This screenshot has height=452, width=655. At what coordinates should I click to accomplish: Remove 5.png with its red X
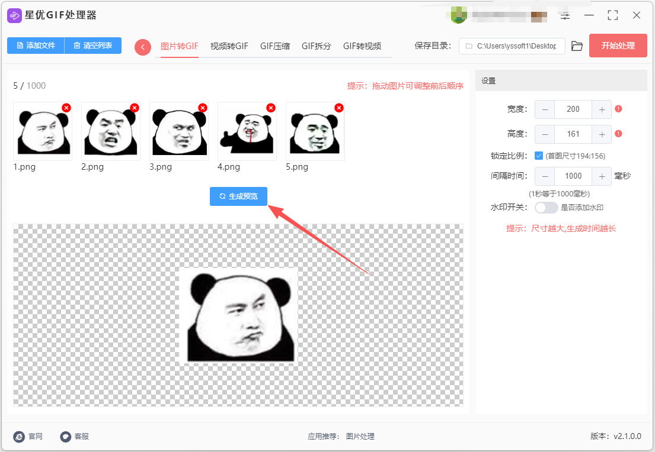tap(339, 108)
